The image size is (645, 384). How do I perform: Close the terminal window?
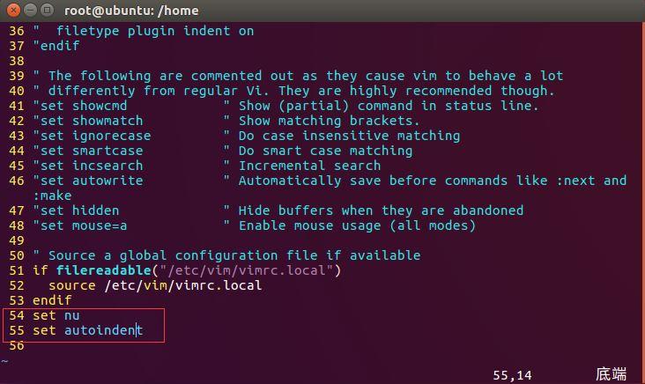[x=12, y=11]
